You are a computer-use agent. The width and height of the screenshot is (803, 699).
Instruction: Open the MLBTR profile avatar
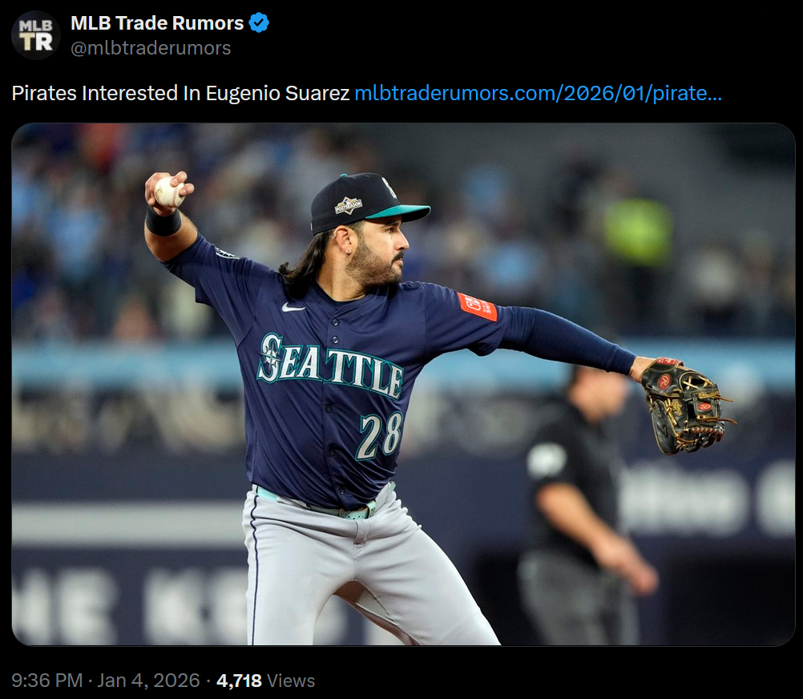click(36, 35)
